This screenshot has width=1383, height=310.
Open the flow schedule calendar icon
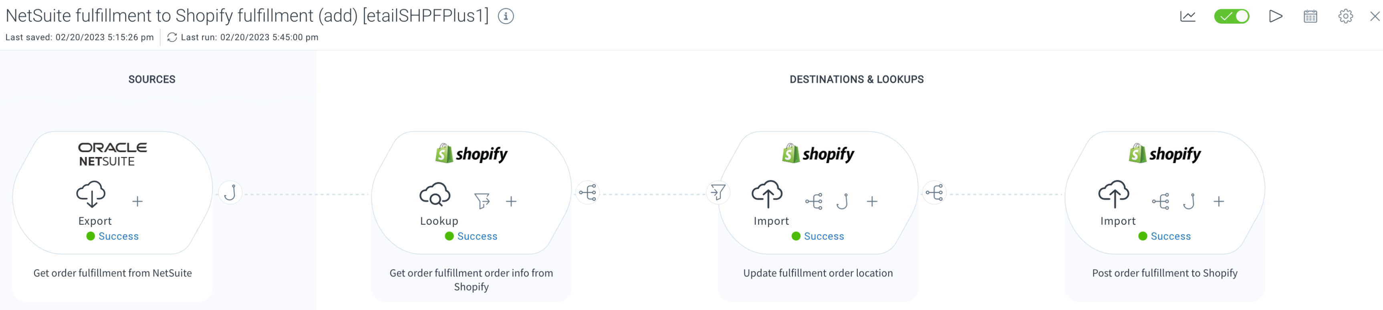click(1310, 17)
